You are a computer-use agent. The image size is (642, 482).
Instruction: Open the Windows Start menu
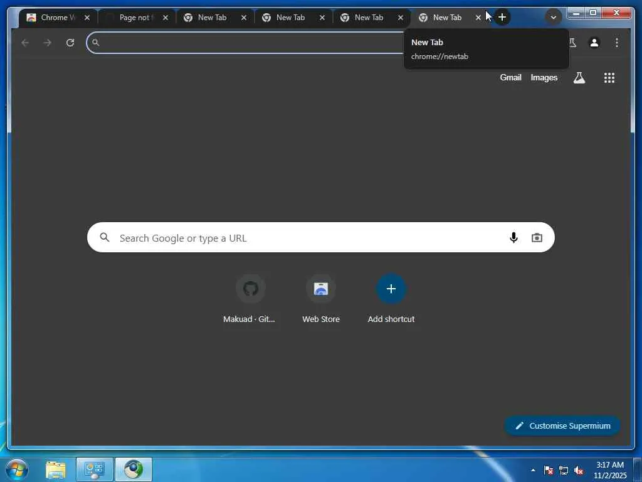click(17, 469)
